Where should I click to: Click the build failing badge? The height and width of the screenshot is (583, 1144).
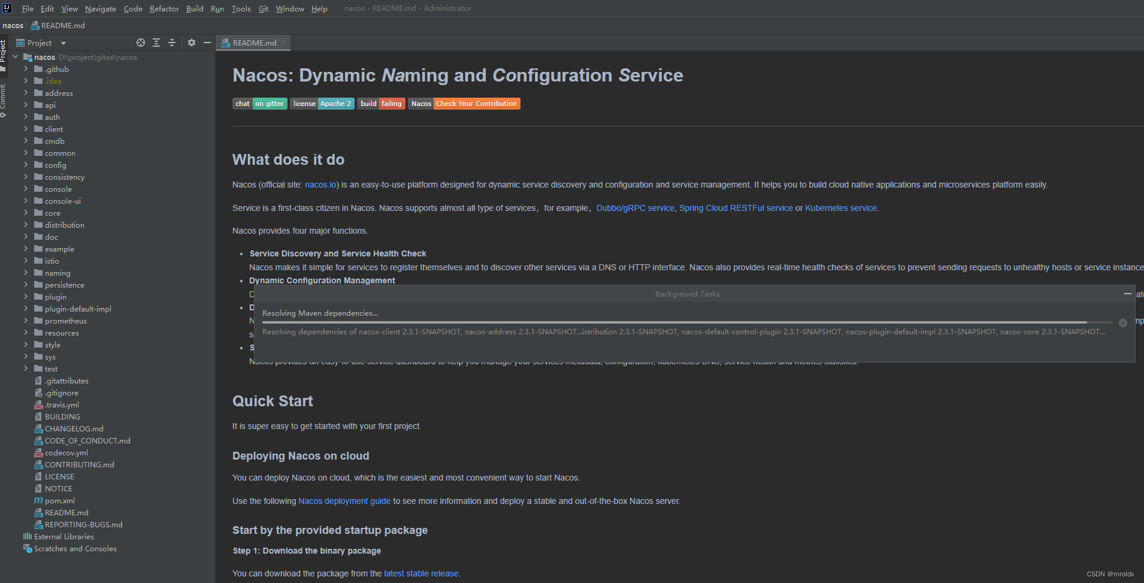click(381, 104)
